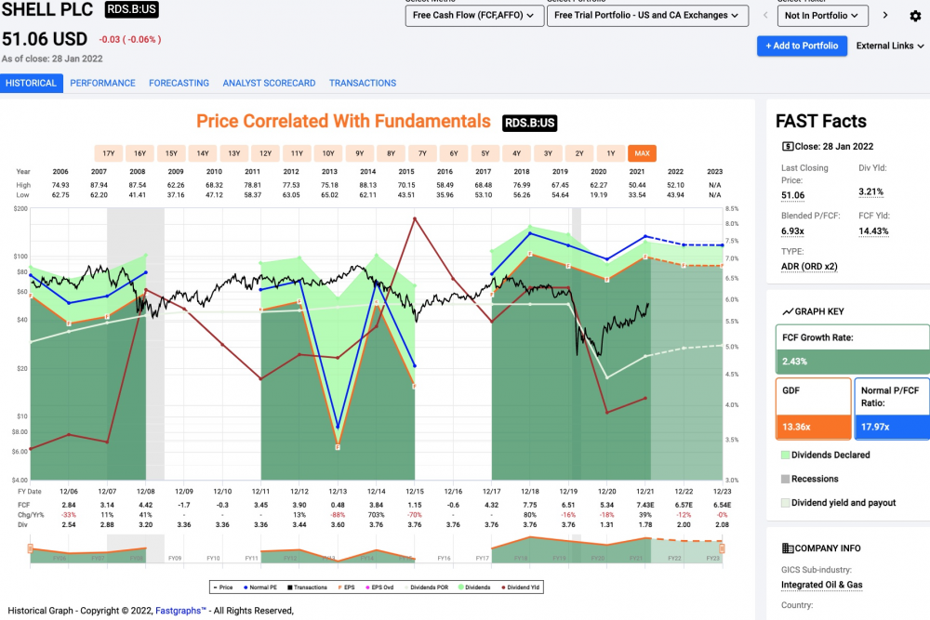
Task: Select the 16Y time range button
Action: click(140, 153)
